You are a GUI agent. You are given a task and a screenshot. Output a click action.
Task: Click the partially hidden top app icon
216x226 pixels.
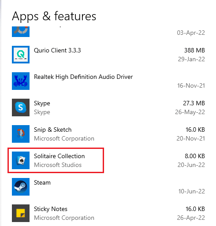point(21,32)
